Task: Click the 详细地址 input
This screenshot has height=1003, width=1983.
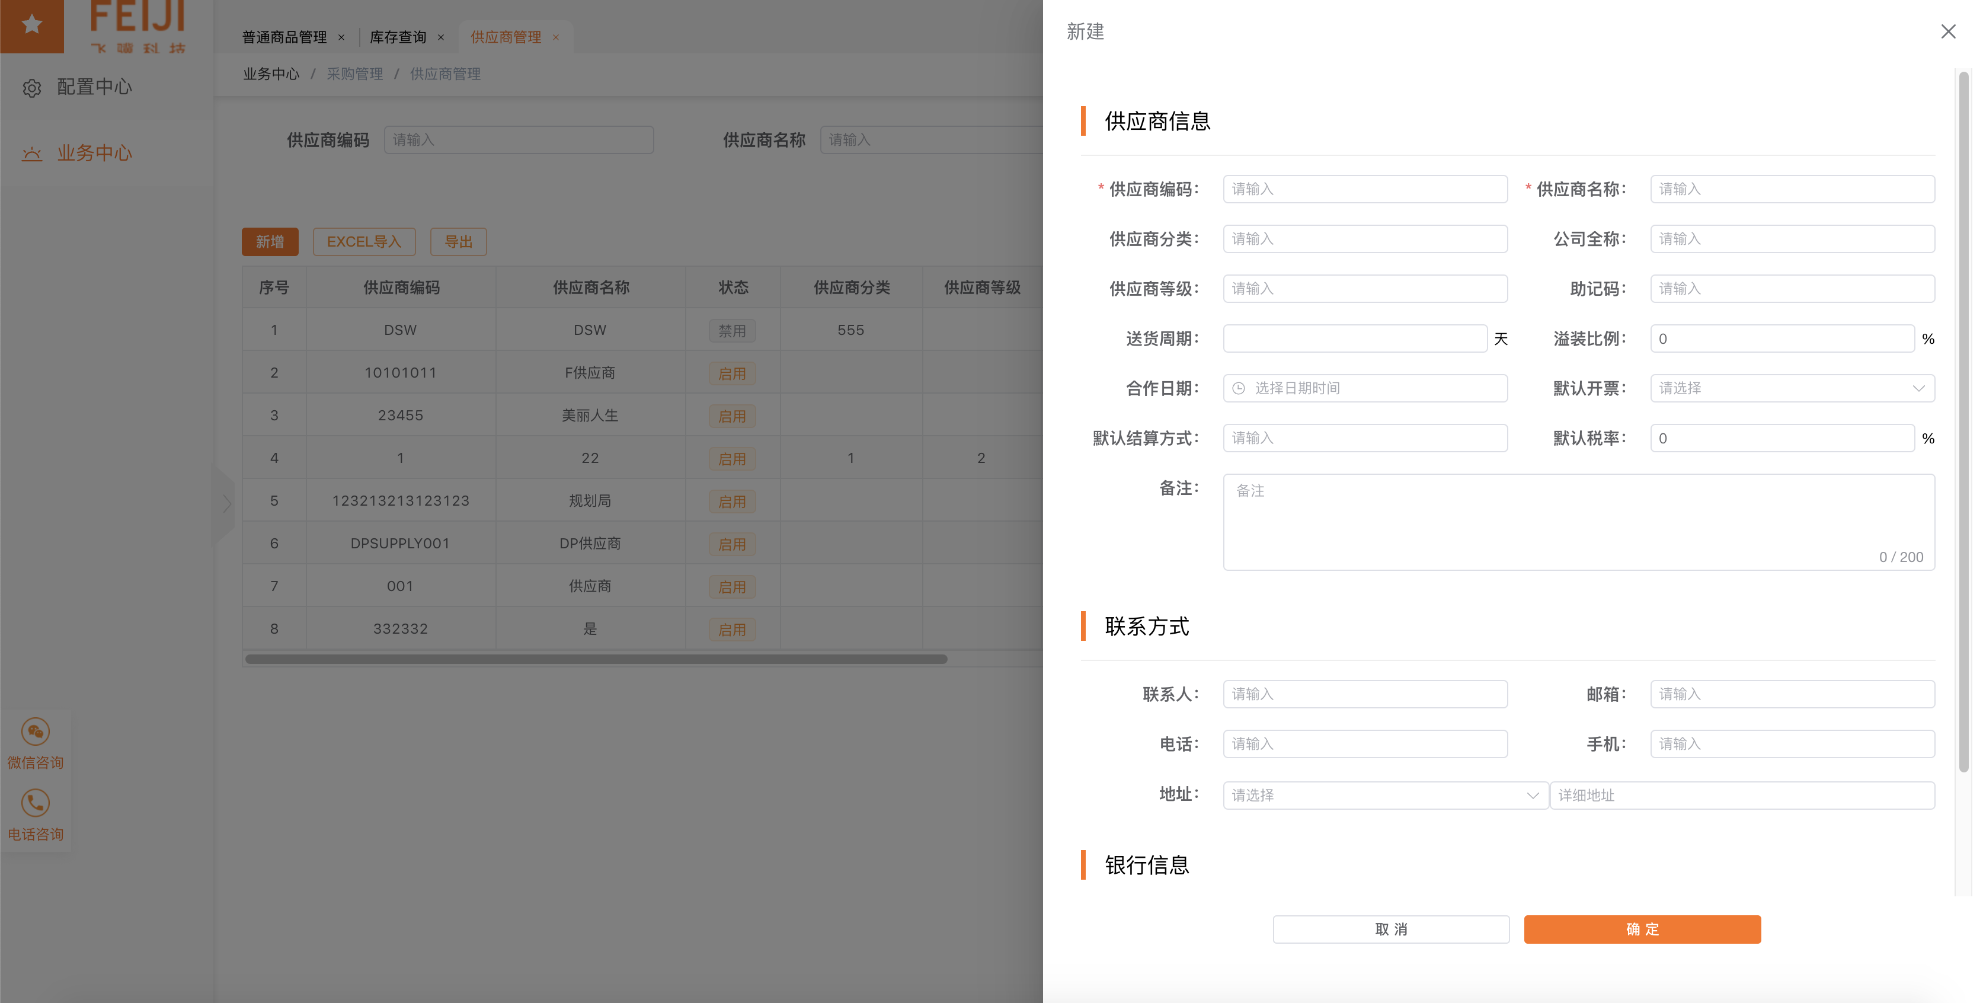Action: tap(1742, 795)
